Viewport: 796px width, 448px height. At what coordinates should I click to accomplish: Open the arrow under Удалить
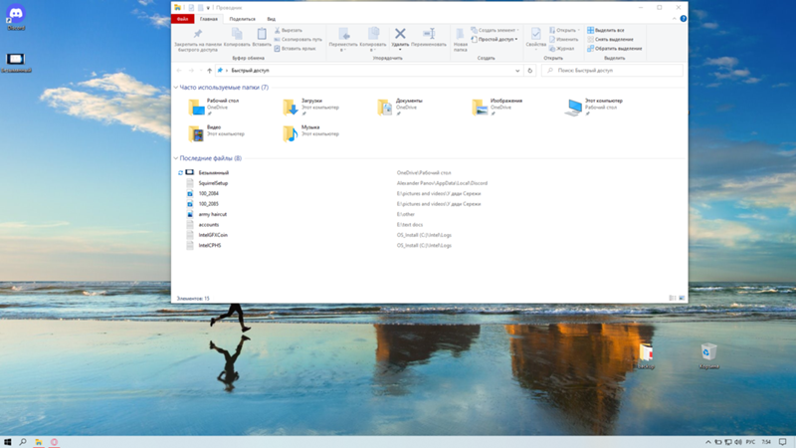click(400, 50)
